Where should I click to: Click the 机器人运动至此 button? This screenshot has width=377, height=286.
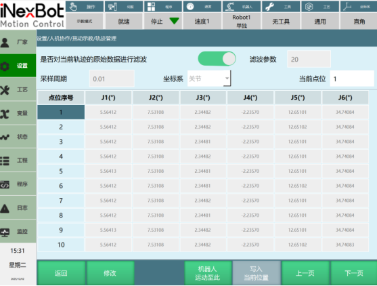click(208, 273)
